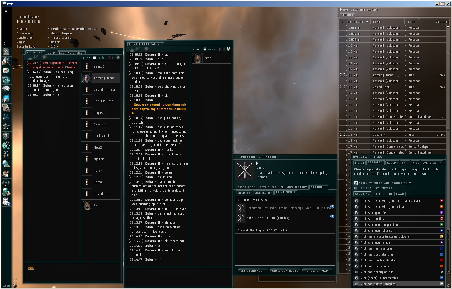Open the calculator icon in the sidebar
Image resolution: width=452 pixels, height=289 pixels.
click(x=6, y=192)
